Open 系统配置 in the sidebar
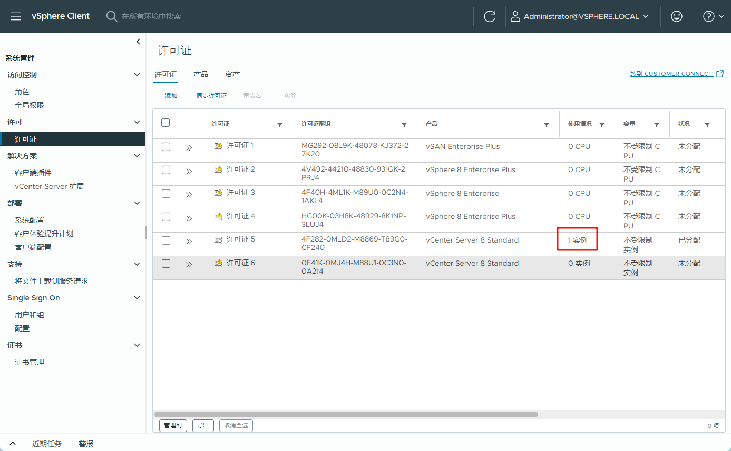 click(30, 220)
